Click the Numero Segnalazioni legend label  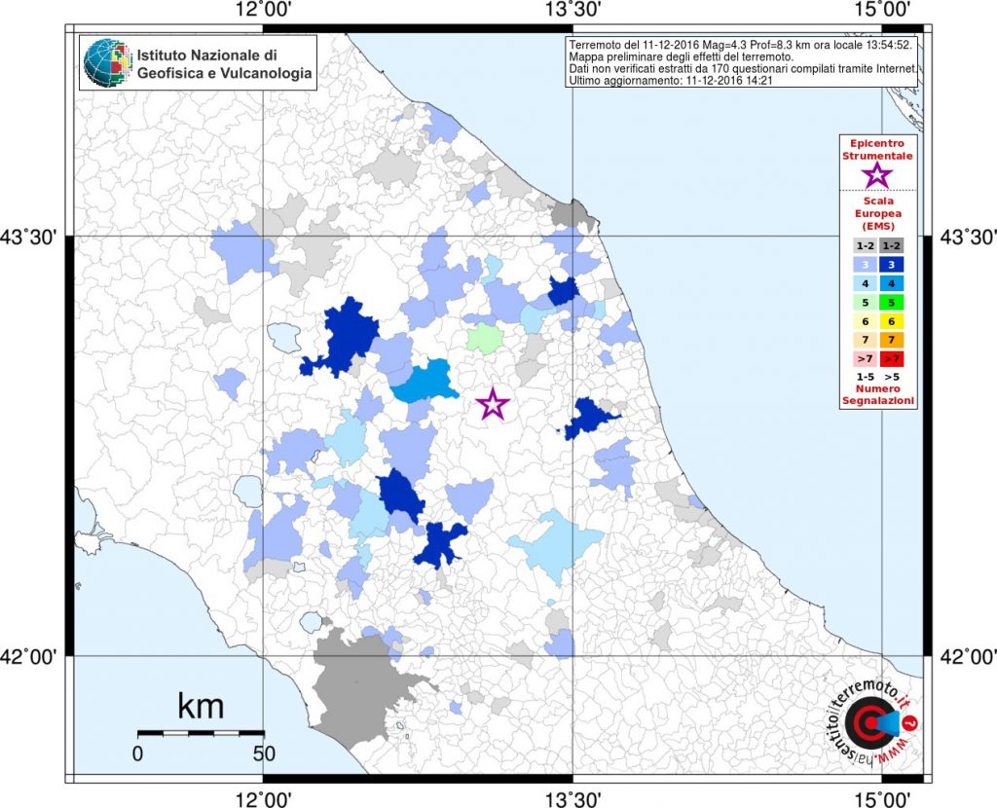coord(878,395)
